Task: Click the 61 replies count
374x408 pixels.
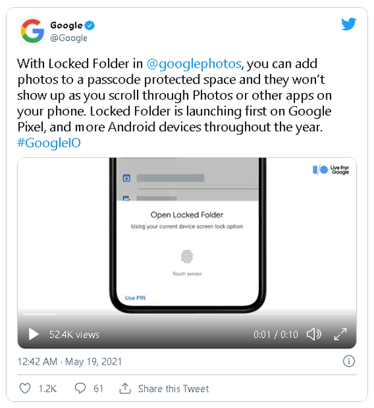Action: [x=98, y=388]
